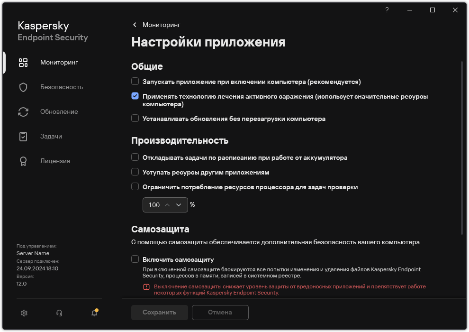469x332 pixels.
Task: Click the red self-defense warning icon
Action: pyautogui.click(x=146, y=287)
